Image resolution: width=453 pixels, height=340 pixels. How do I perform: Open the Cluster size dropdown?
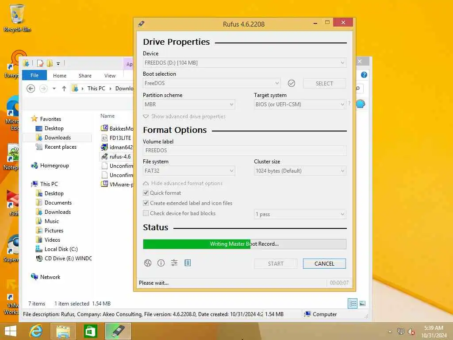tap(300, 171)
